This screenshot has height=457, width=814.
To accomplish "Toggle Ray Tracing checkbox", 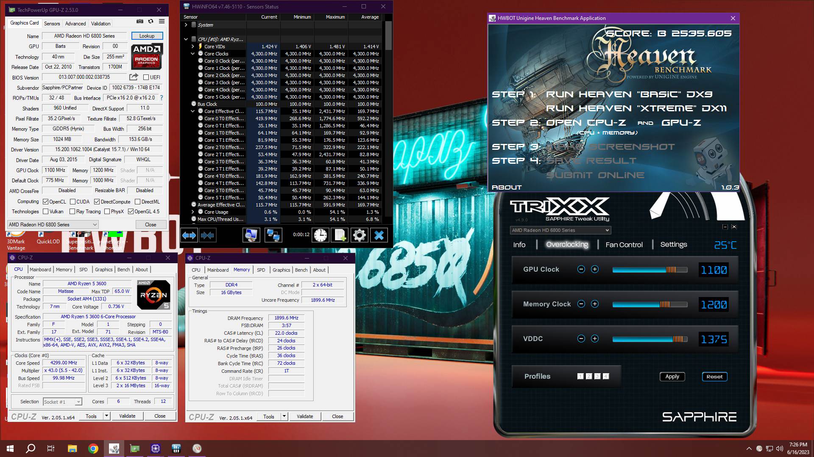I will tap(72, 212).
